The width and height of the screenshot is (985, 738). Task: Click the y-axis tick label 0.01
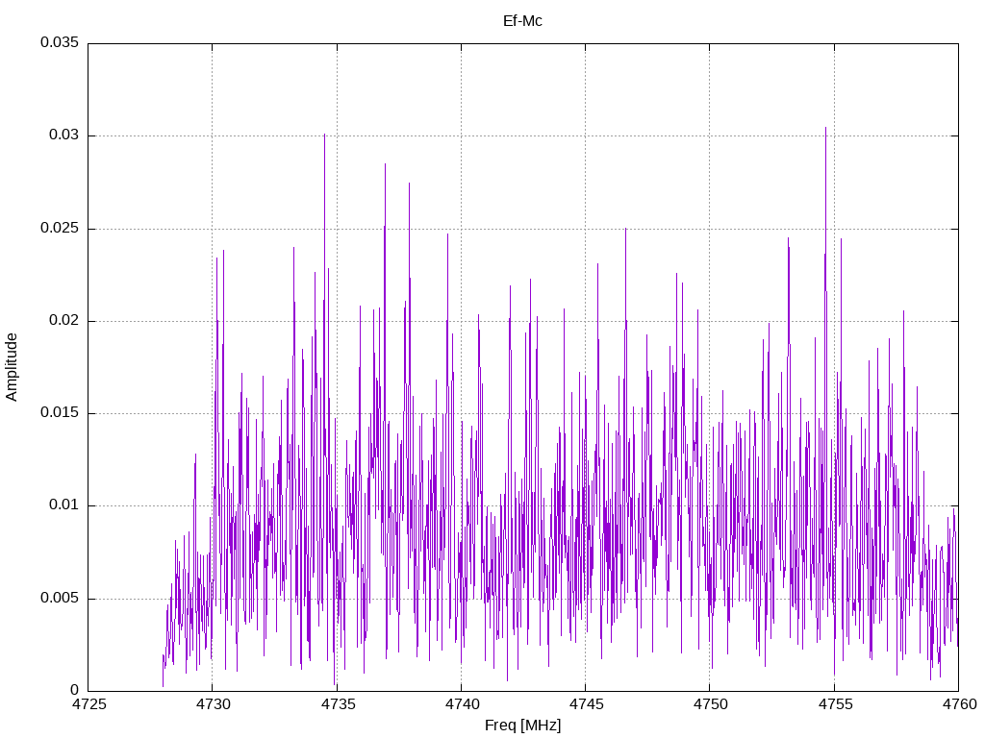click(64, 505)
